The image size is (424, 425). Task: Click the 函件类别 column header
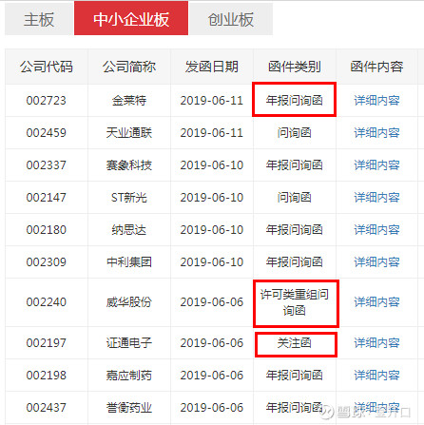(x=295, y=67)
